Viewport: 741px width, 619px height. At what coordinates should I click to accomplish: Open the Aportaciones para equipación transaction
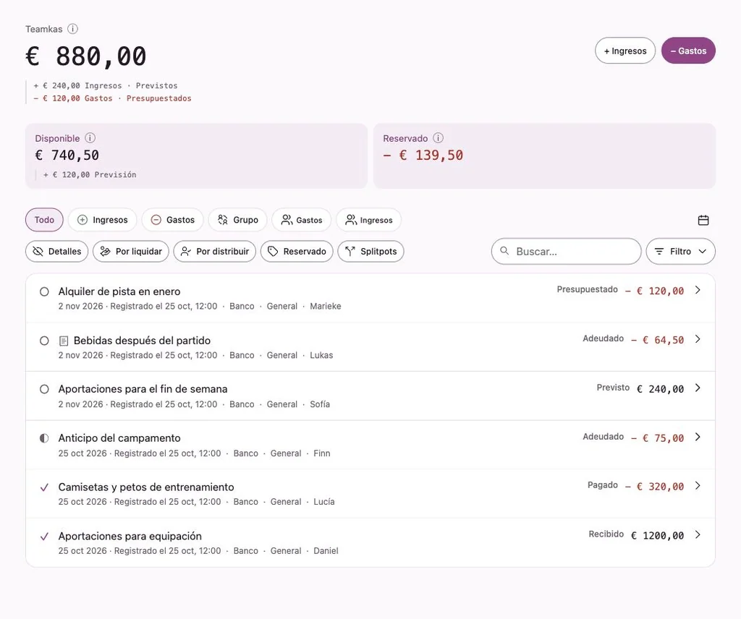370,542
